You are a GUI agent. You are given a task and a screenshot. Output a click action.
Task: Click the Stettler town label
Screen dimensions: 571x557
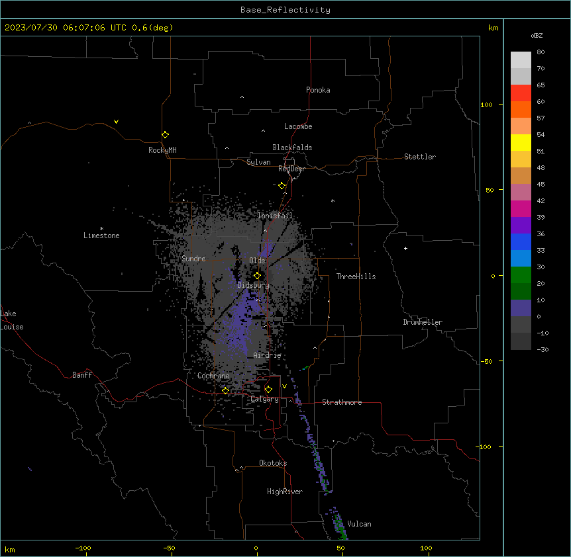pyautogui.click(x=420, y=157)
